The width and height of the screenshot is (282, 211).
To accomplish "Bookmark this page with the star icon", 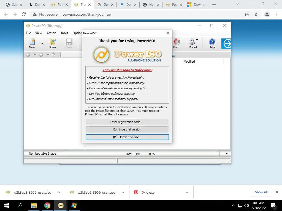I will (x=256, y=14).
